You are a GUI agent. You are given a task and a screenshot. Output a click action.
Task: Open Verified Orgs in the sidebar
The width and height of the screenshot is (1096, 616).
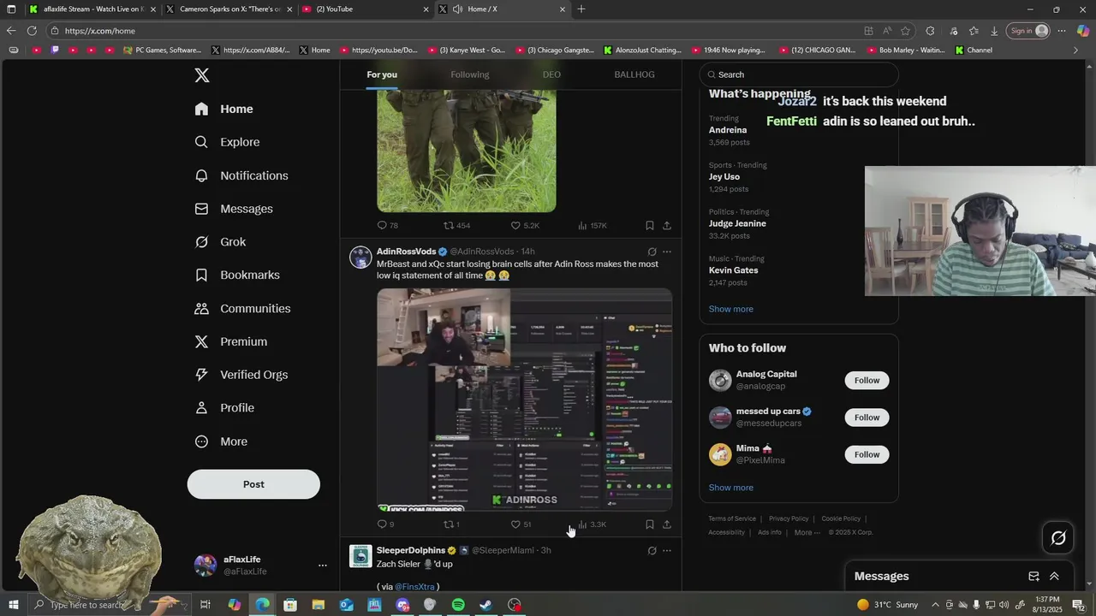tap(241, 375)
